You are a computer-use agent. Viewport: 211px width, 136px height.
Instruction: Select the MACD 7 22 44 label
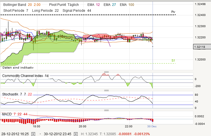pyautogui.click(x=15, y=114)
